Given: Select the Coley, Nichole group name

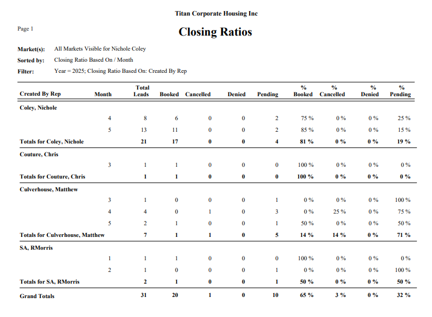Looking at the screenshot, I should pyautogui.click(x=38, y=107).
